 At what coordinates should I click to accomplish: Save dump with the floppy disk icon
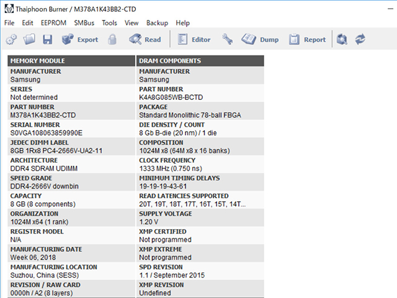coord(47,40)
